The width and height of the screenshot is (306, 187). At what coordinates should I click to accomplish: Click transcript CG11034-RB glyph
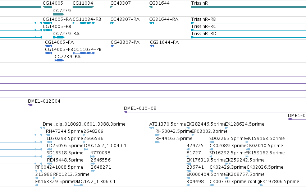pyautogui.click(x=84, y=23)
